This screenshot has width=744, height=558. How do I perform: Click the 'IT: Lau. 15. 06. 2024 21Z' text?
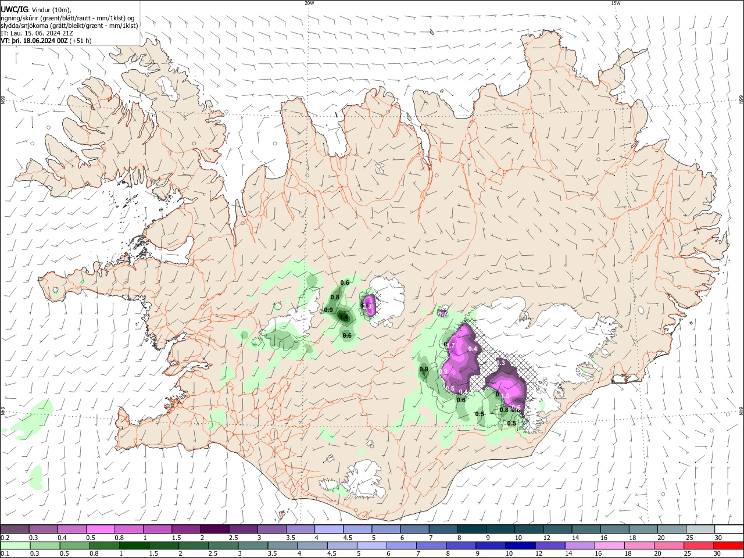click(x=37, y=33)
